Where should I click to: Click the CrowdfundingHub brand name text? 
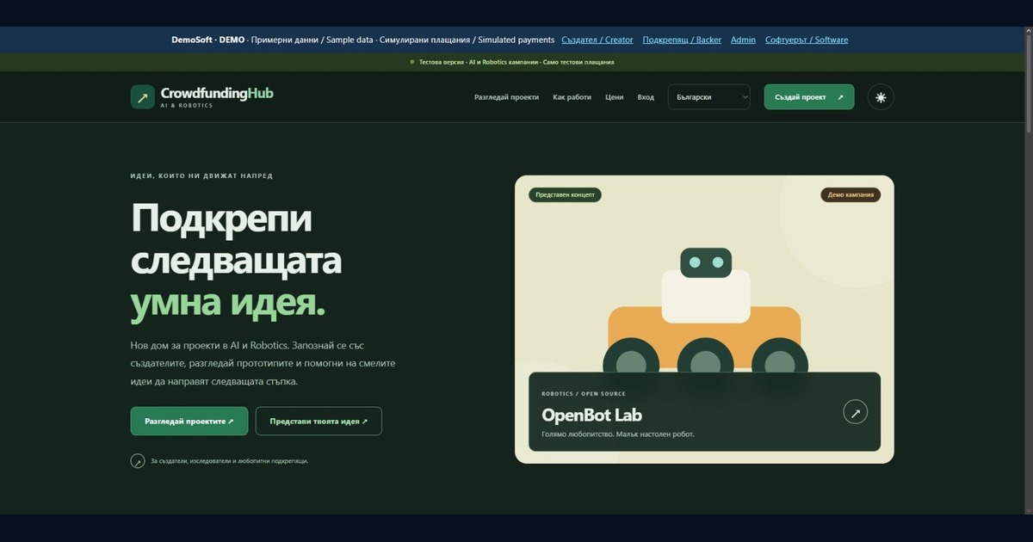(217, 94)
